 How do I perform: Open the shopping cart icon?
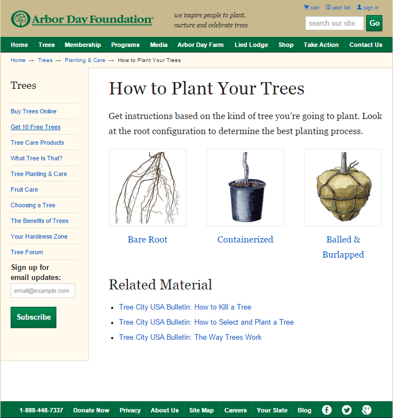306,7
